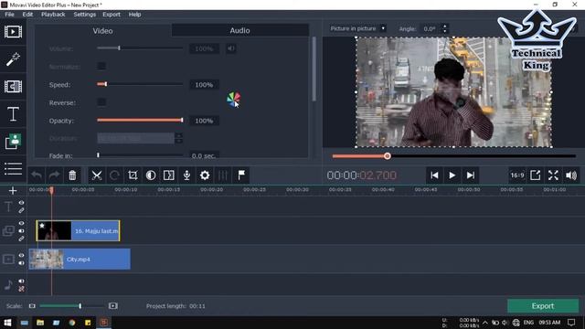
Task: Mute clip with the Volume speaker button
Action: [231, 48]
